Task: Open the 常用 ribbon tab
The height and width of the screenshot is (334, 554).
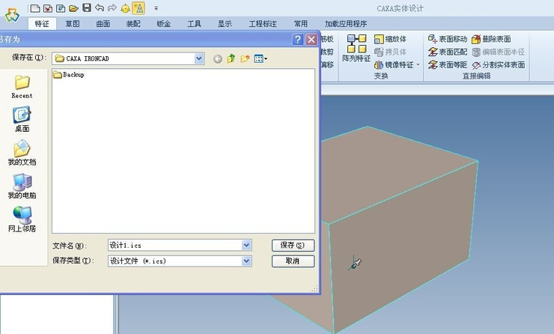Action: coord(301,24)
